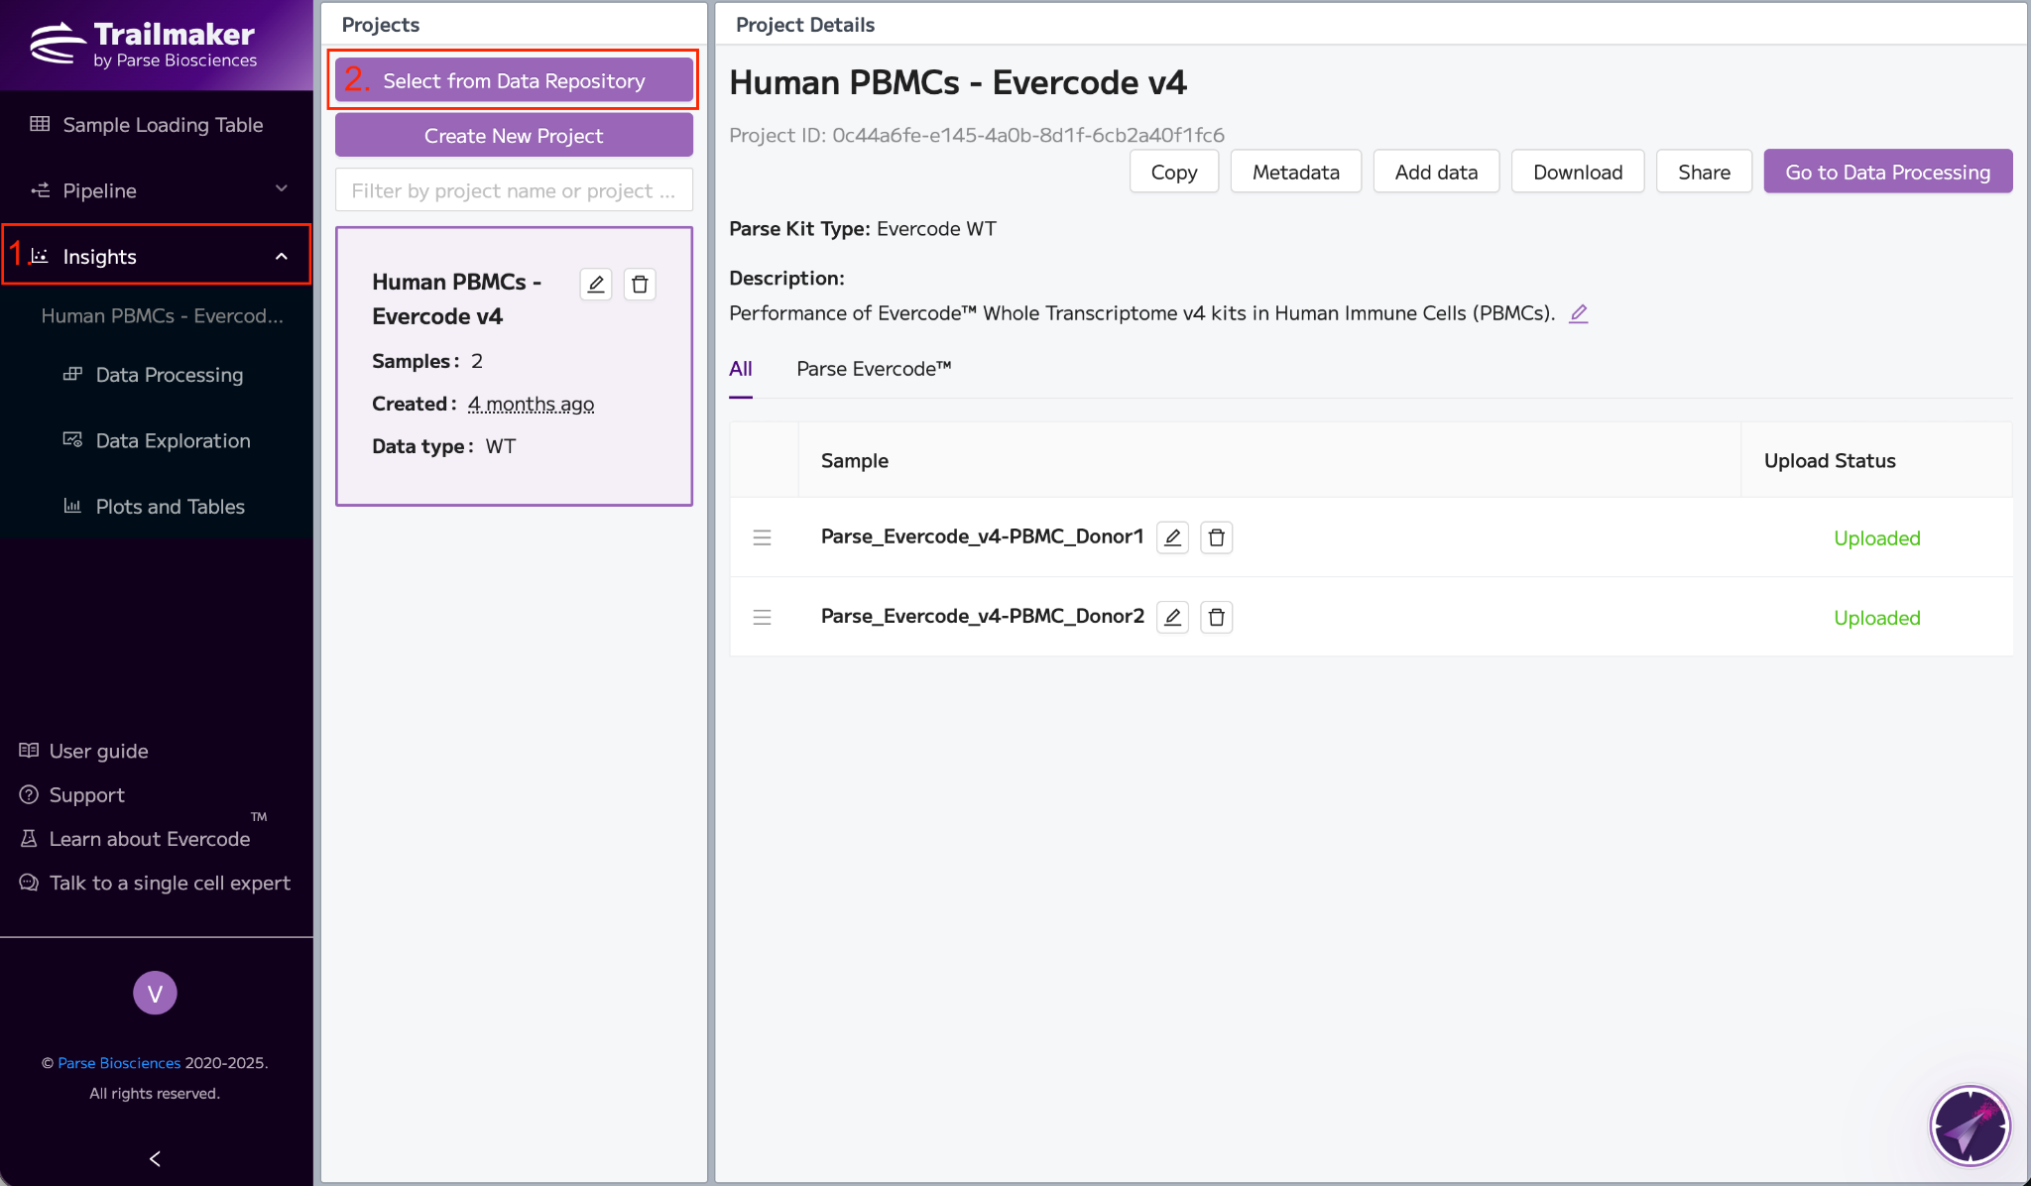Open the Metadata button
The width and height of the screenshot is (2031, 1186).
tap(1295, 172)
